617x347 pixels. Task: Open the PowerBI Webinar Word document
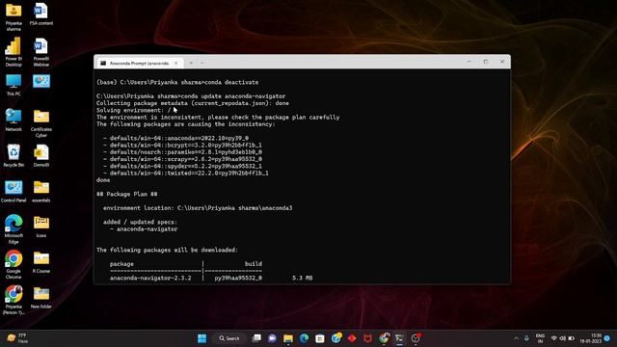(40, 51)
